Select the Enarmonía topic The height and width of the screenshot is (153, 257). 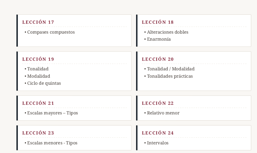tap(159, 39)
